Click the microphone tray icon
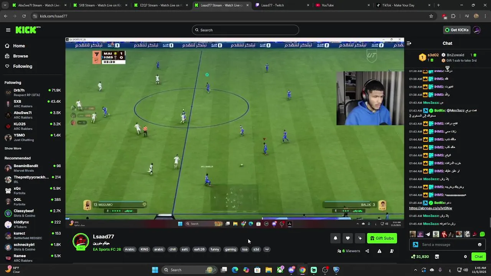491x276 pixels. [440, 270]
